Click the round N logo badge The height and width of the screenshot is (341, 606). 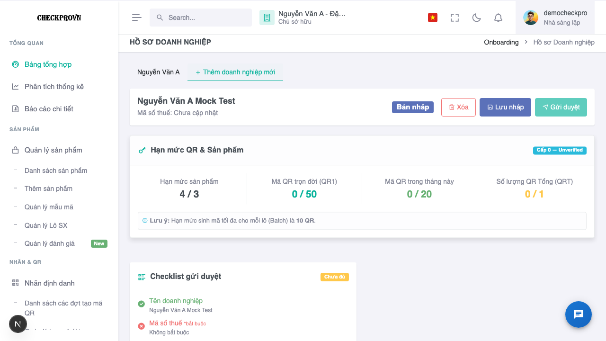coord(18,324)
